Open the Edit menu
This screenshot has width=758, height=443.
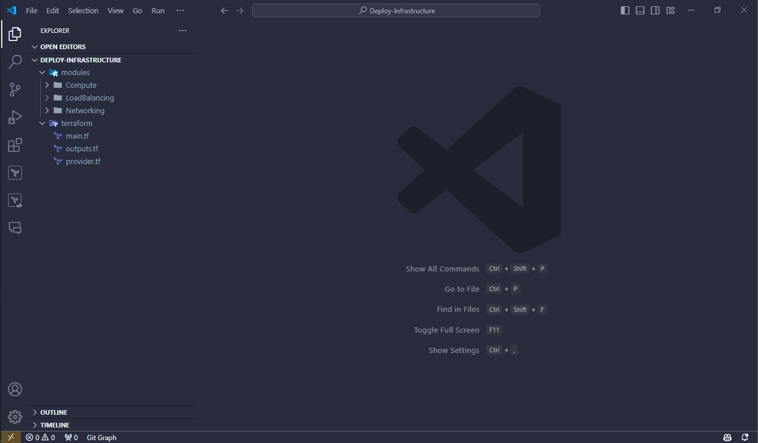click(x=53, y=10)
